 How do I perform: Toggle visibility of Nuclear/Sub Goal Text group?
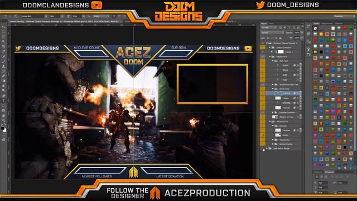pos(263,84)
